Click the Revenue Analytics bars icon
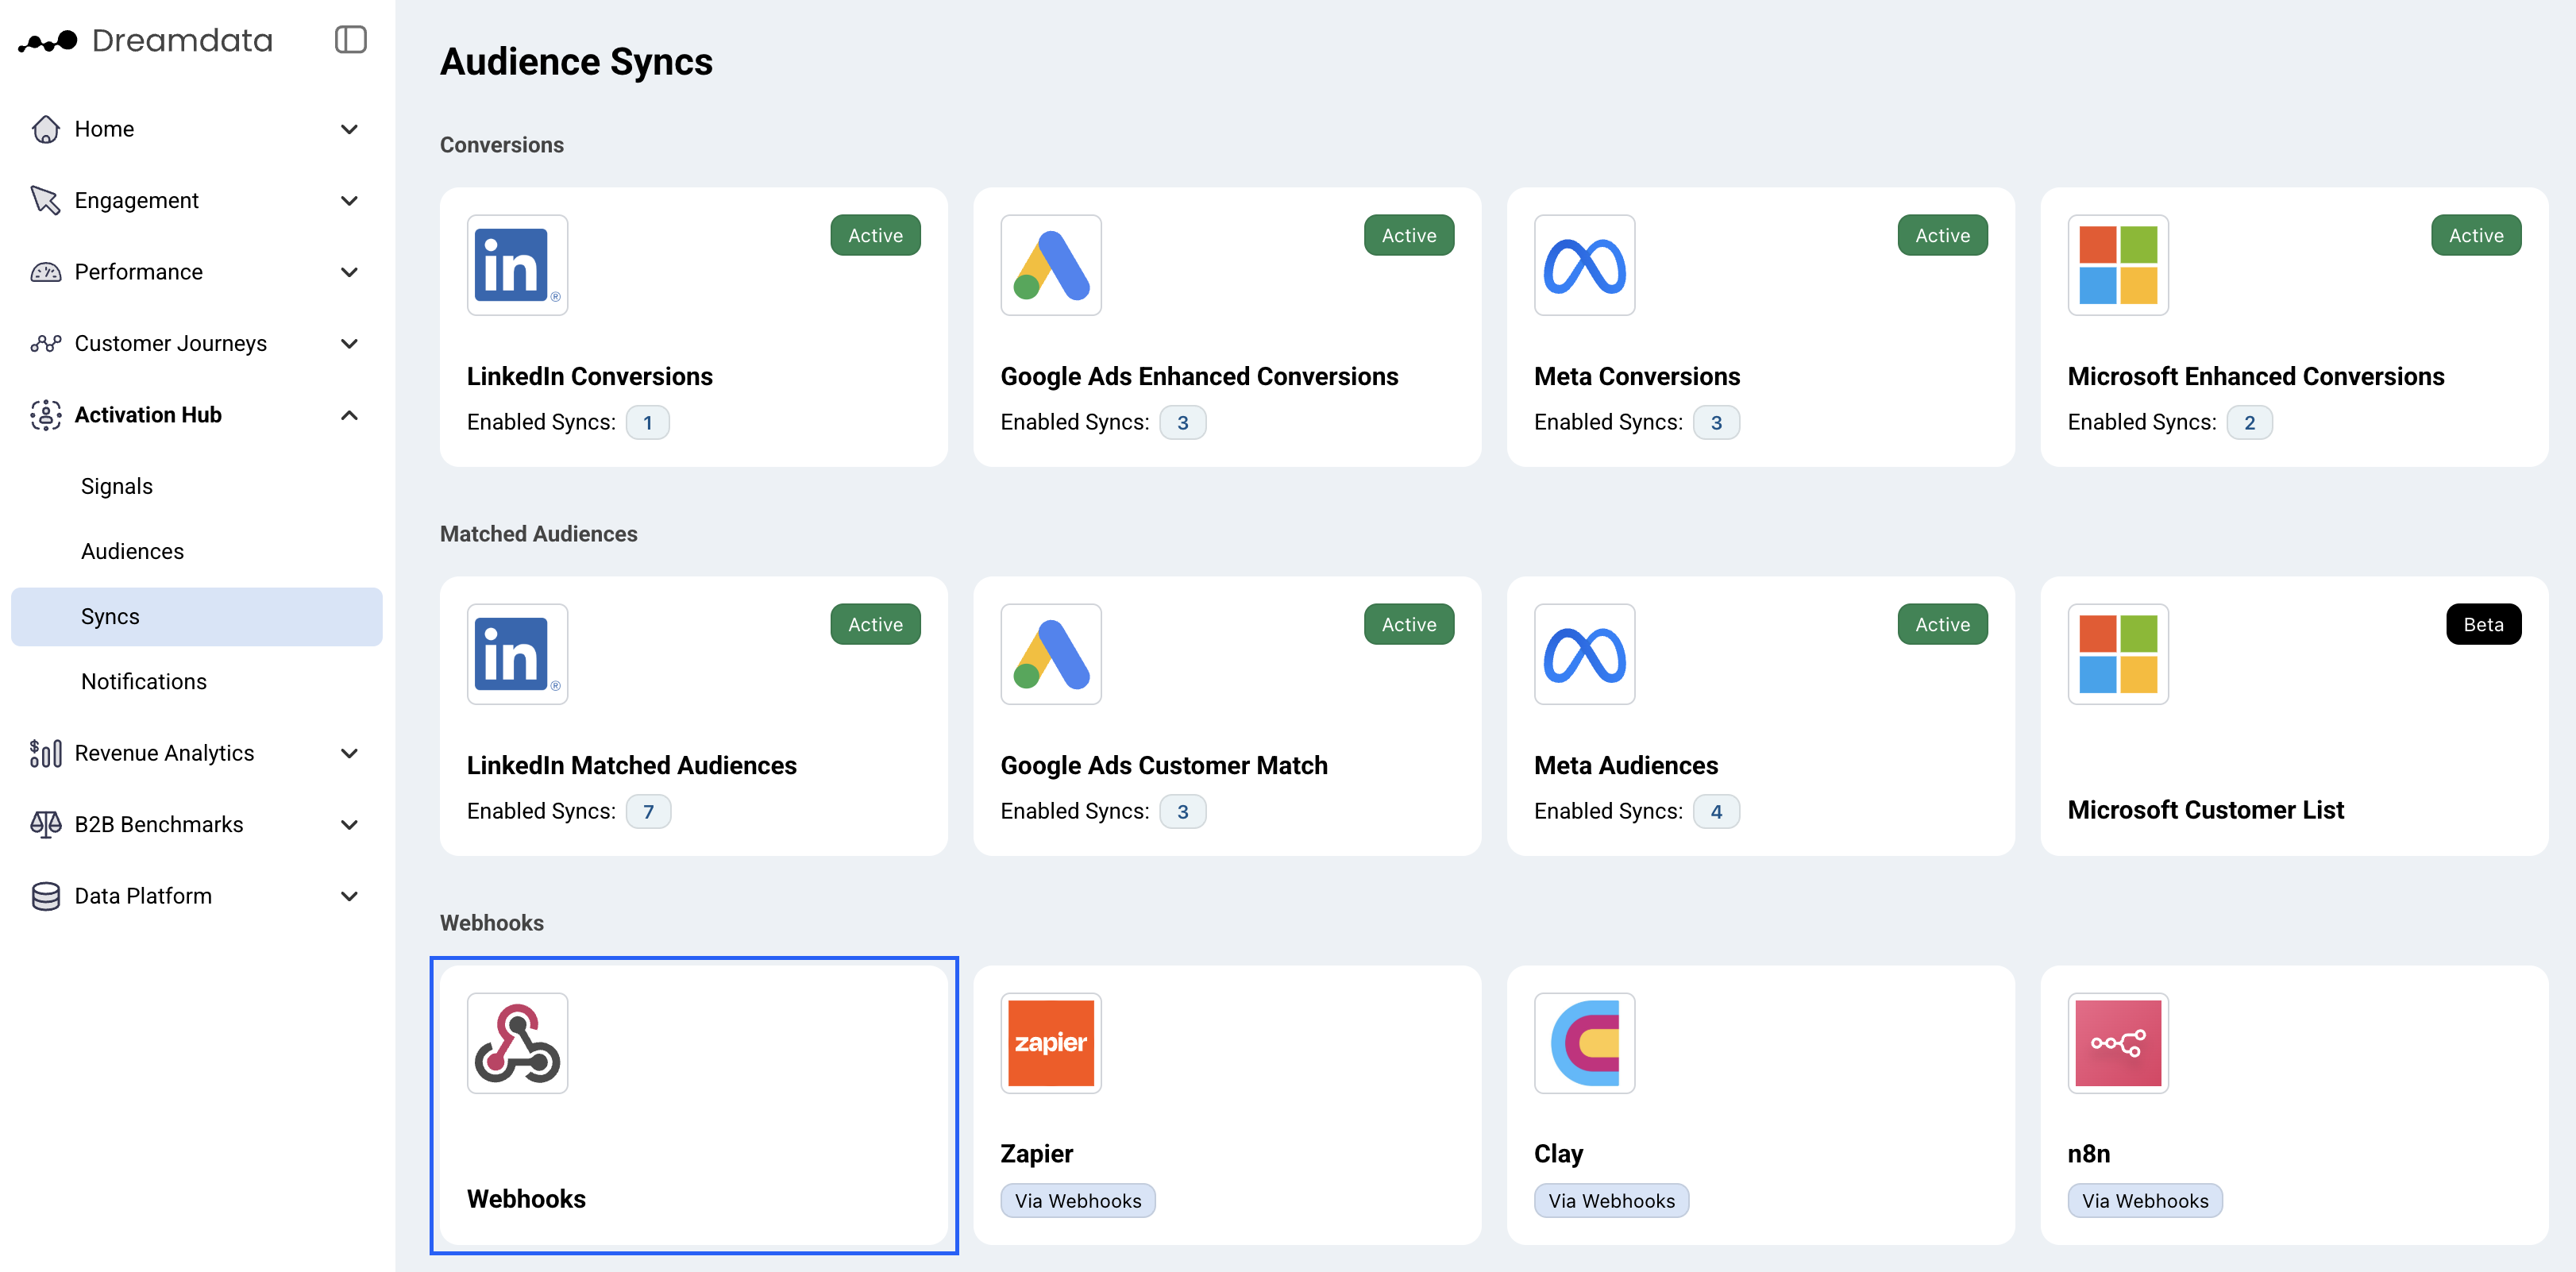This screenshot has width=2576, height=1272. pyautogui.click(x=46, y=753)
